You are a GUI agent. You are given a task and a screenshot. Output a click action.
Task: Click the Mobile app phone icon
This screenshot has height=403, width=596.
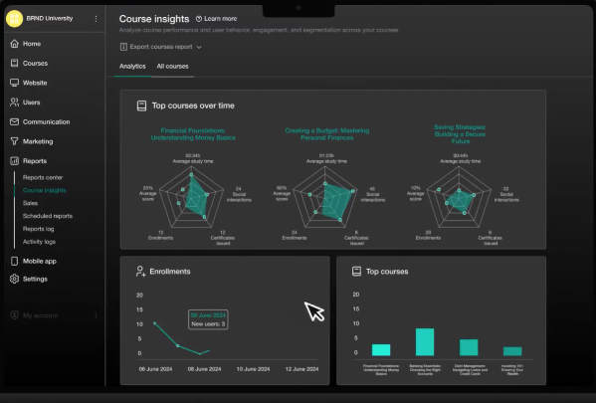coord(15,261)
